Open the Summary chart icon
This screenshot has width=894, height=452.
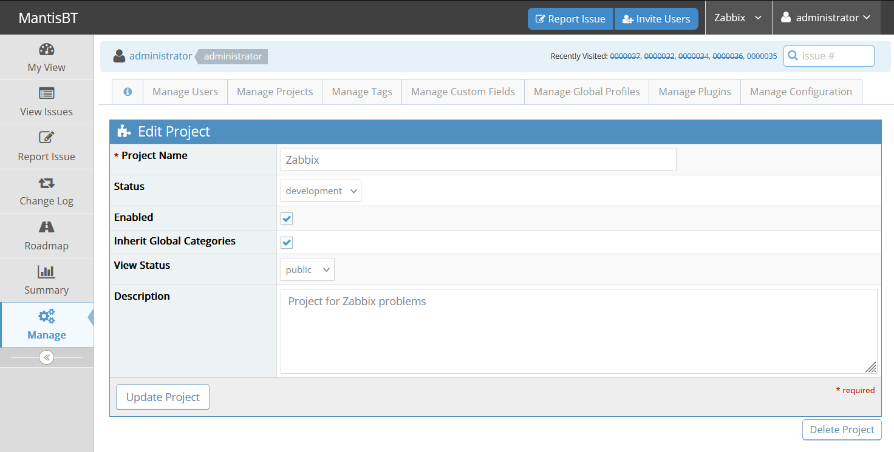(47, 272)
